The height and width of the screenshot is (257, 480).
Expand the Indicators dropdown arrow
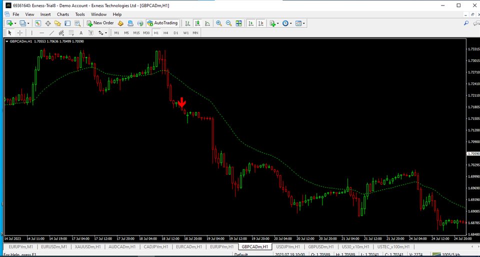click(277, 23)
